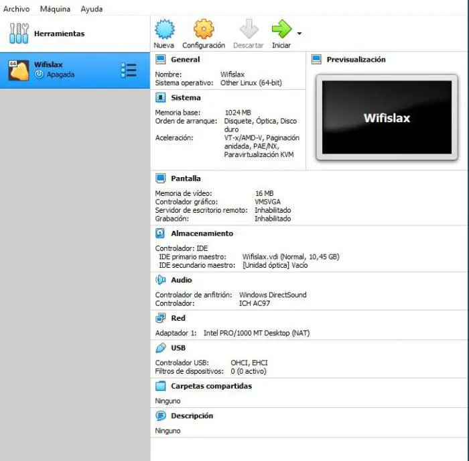Click the Nombre Wifislax value
469x461 pixels.
pos(232,74)
